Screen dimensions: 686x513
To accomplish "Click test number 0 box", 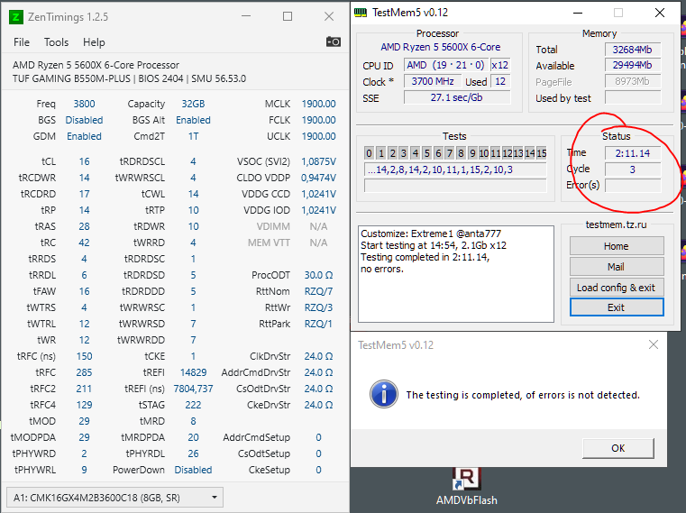I will [x=370, y=153].
